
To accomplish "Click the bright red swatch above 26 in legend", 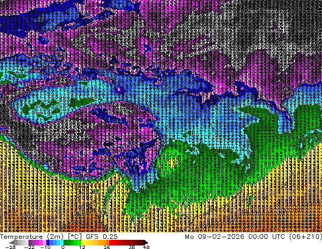I will (x=111, y=242).
